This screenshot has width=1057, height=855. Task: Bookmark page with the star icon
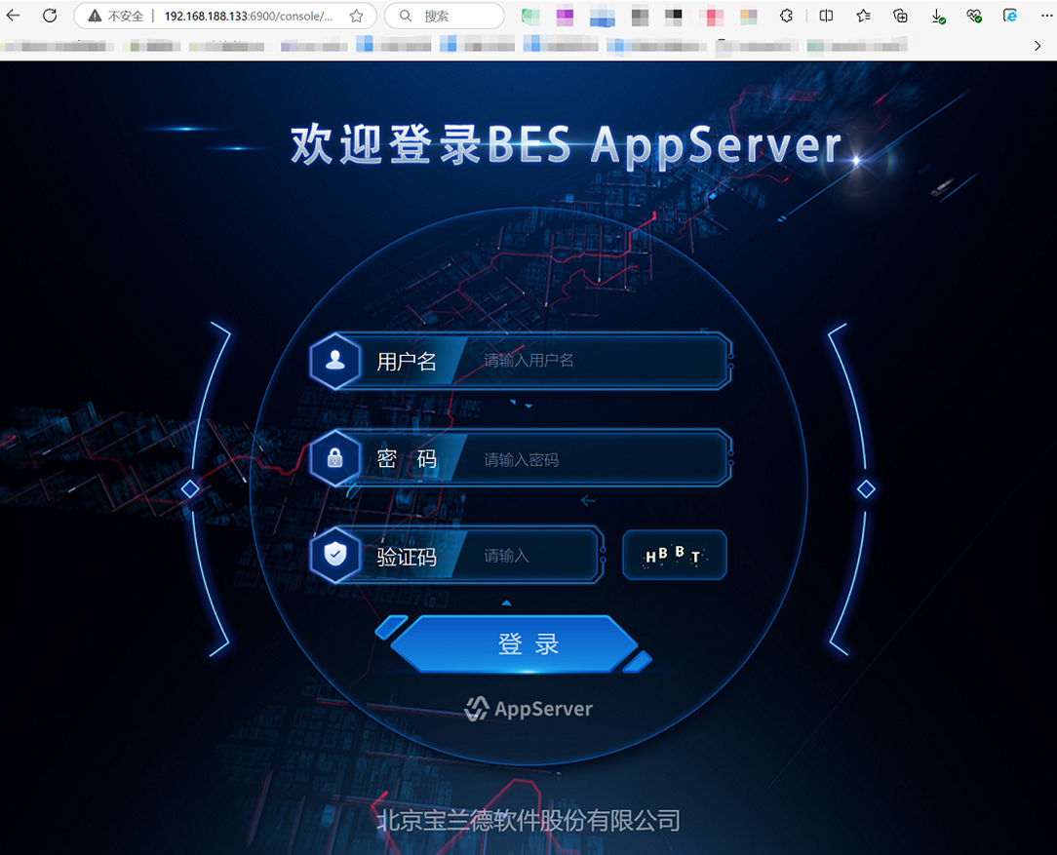357,16
